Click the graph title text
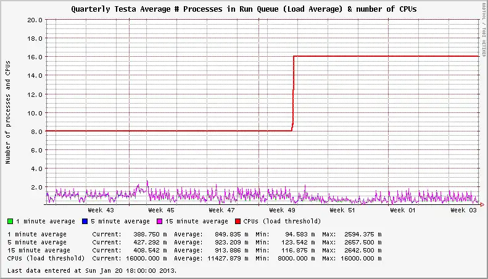 [x=244, y=9]
